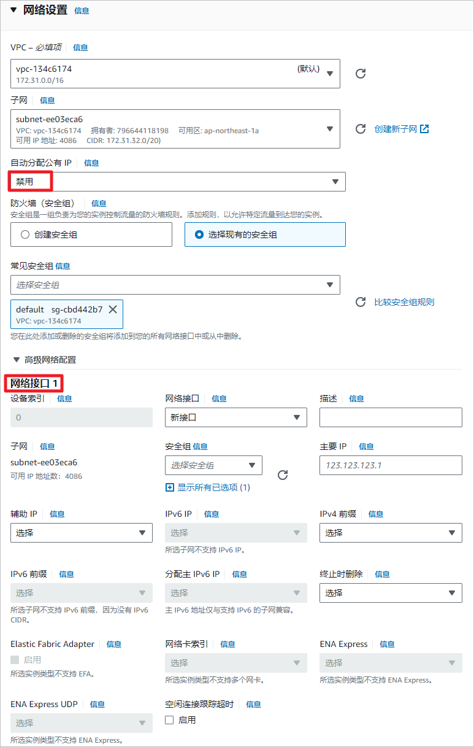This screenshot has height=747, width=474.
Task: Open 信息 link beside 辅助 IP
Action: pos(57,514)
